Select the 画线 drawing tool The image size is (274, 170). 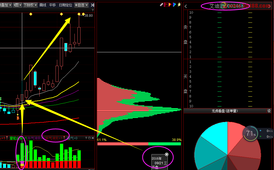point(43,5)
